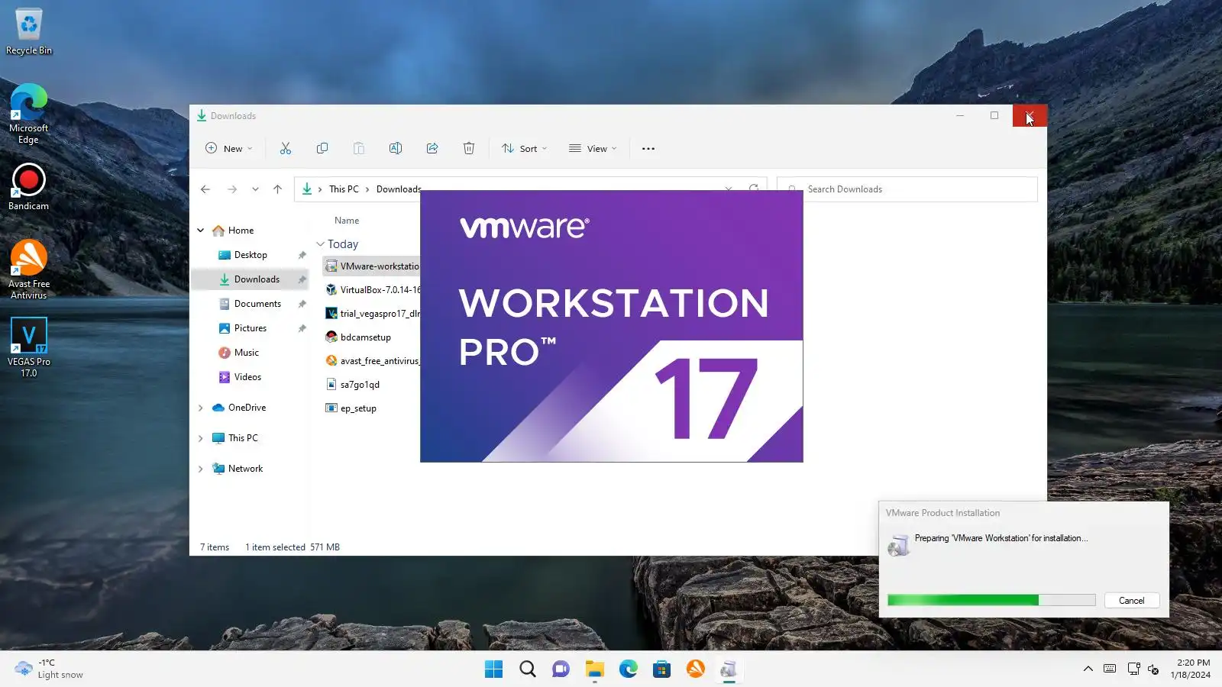Collapse the Home tree node
The image size is (1222, 687).
click(201, 231)
